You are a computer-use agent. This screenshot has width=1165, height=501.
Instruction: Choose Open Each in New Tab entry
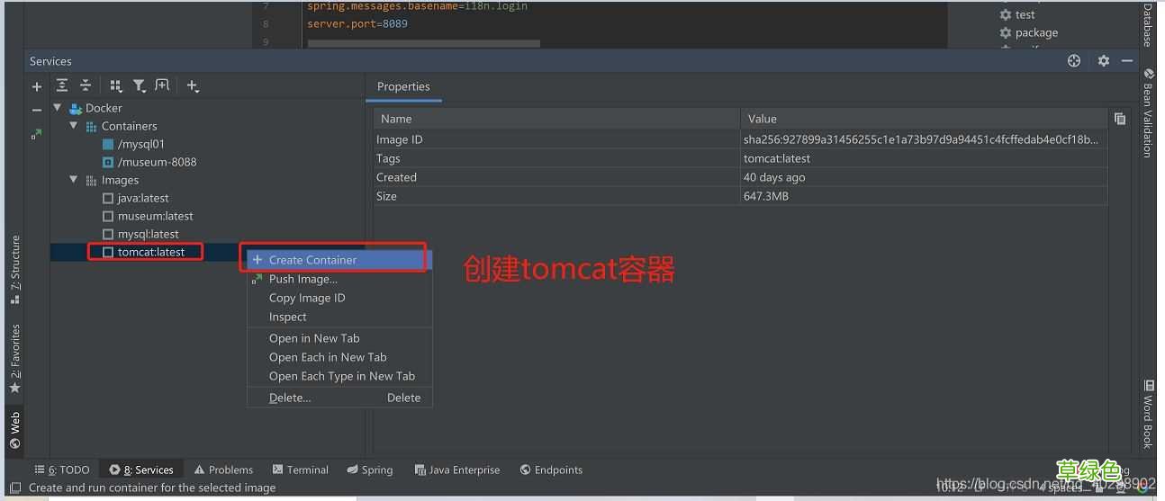point(339,357)
